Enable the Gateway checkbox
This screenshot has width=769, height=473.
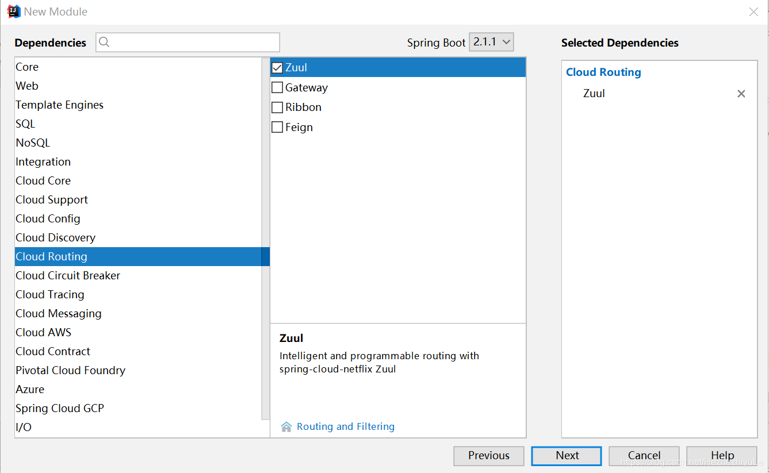pyautogui.click(x=277, y=87)
